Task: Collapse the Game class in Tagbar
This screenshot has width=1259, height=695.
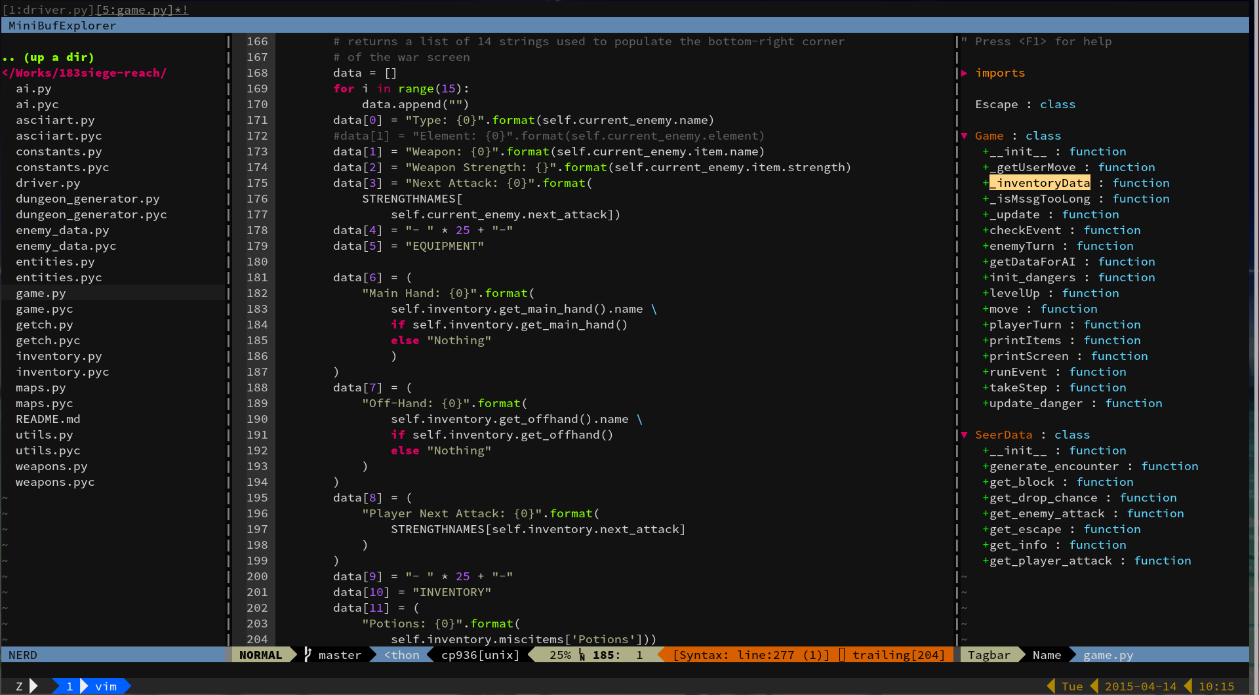Action: [965, 136]
